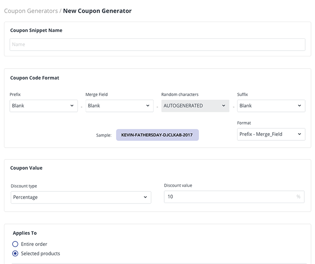Click the percent symbol in Discount value
The height and width of the screenshot is (264, 315).
pos(298,197)
